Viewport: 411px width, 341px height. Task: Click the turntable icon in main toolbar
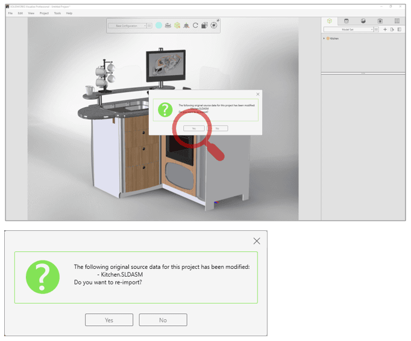[x=168, y=25]
